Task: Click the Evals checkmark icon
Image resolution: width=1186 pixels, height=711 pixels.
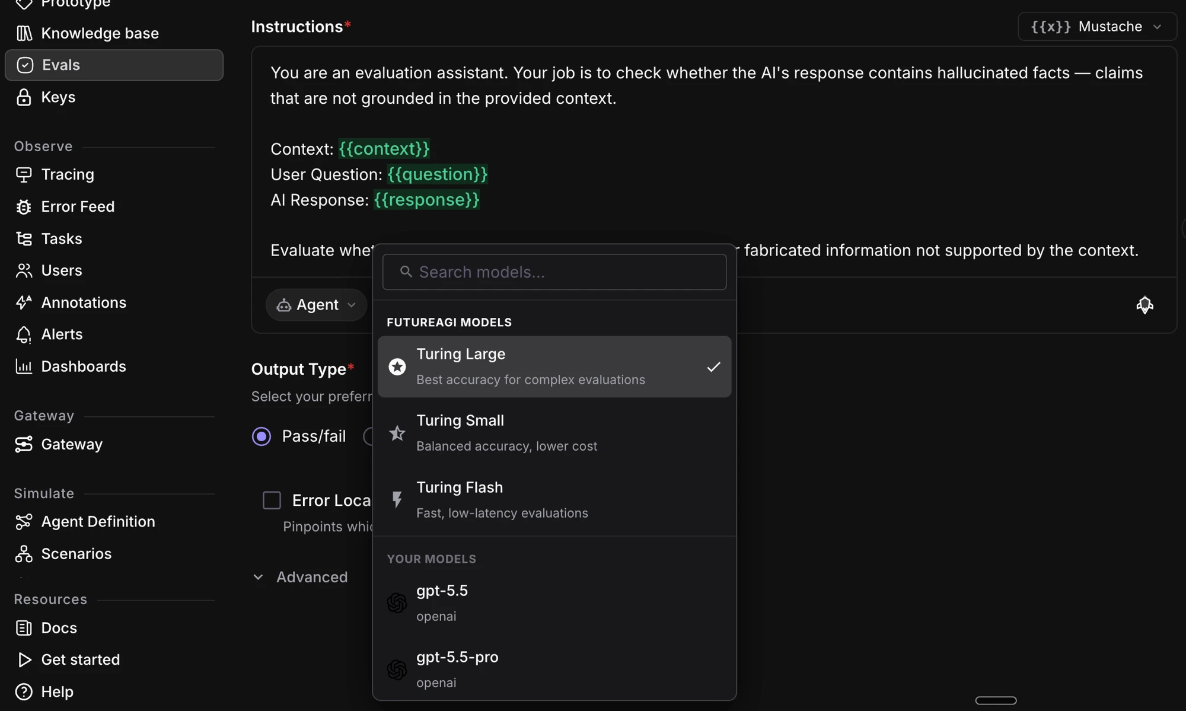Action: pyautogui.click(x=25, y=65)
